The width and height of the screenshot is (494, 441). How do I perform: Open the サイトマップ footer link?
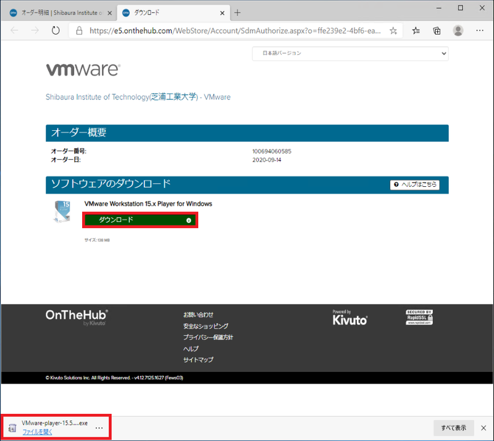(x=198, y=360)
